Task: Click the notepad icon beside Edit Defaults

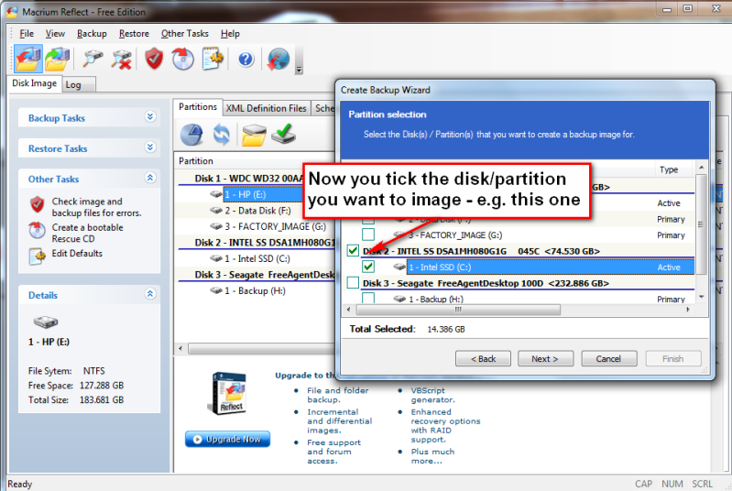Action: [x=38, y=256]
